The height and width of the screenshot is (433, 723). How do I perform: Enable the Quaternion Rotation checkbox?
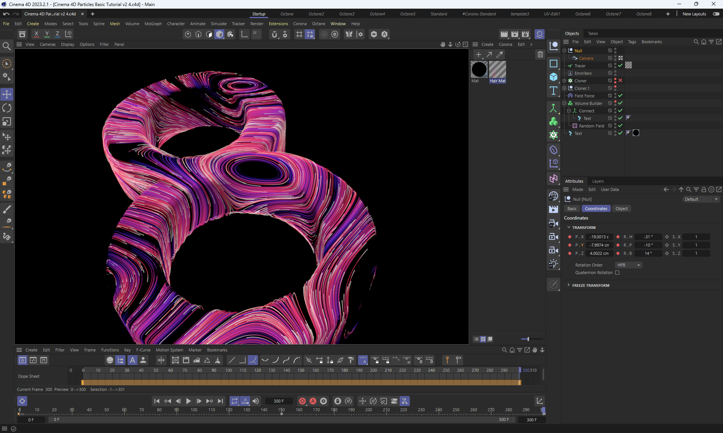tap(617, 273)
